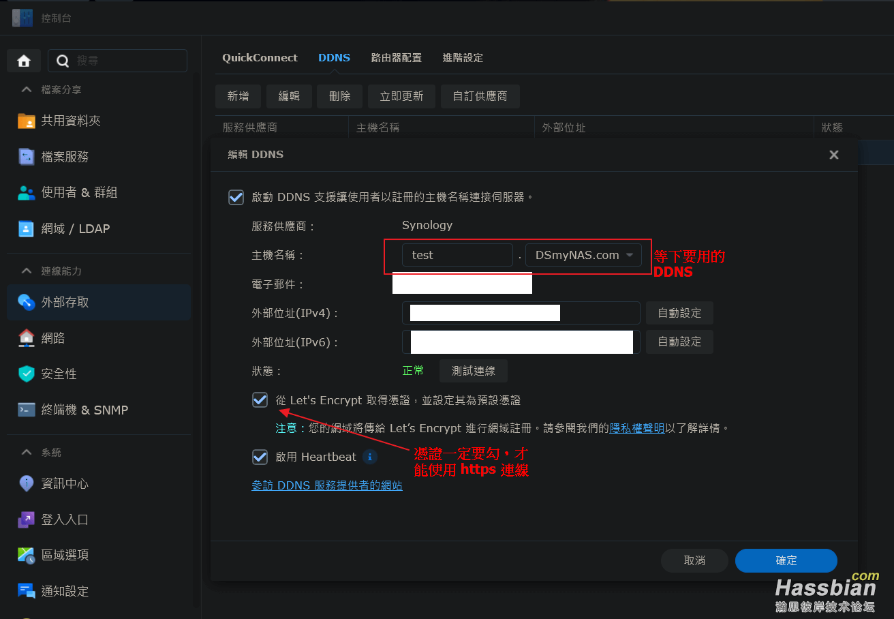Switch to the QuickConnect tab
This screenshot has height=619, width=894.
pos(260,58)
